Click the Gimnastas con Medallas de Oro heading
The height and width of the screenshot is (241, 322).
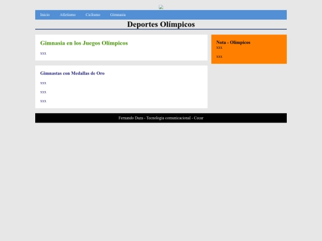click(x=72, y=73)
